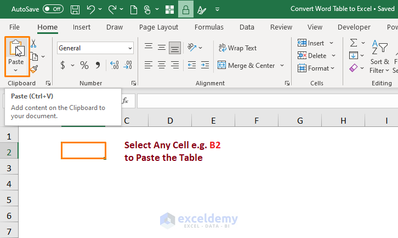Click Insert cells button

tap(311, 43)
